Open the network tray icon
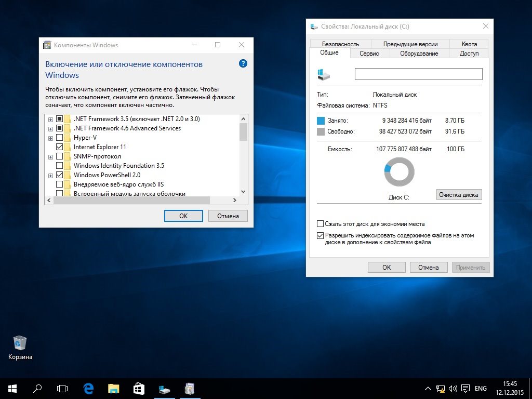 (441, 389)
